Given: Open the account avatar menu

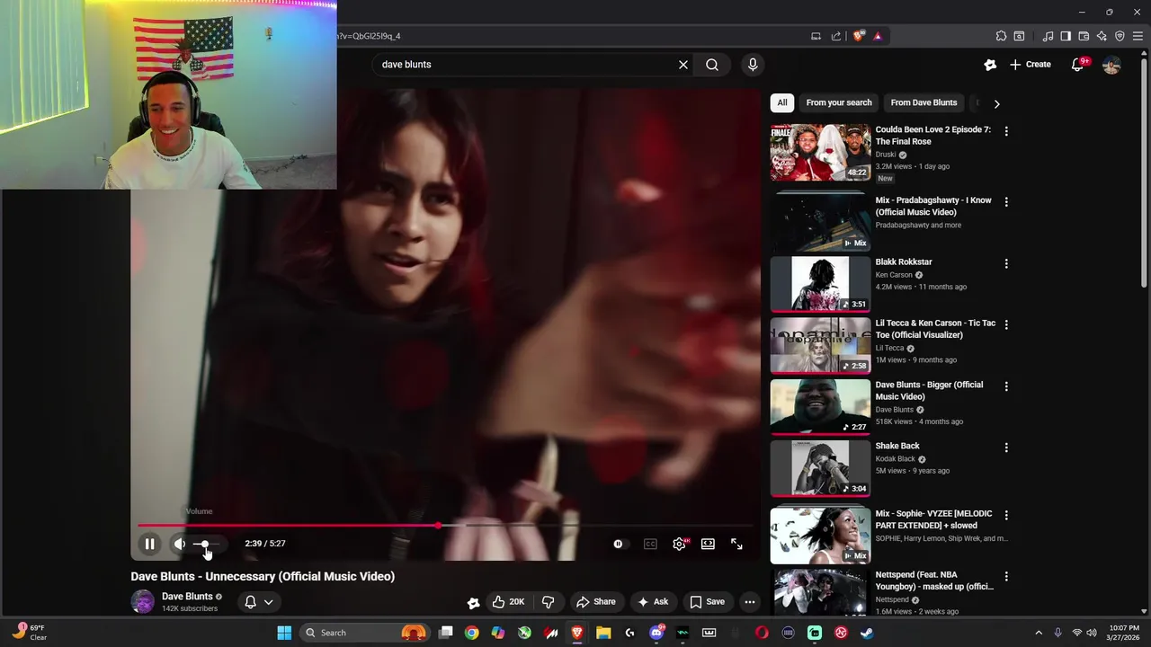Looking at the screenshot, I should coord(1111,65).
